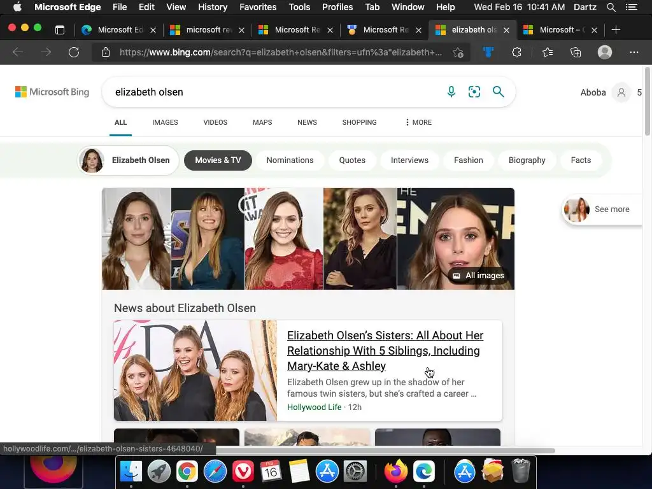
Task: Click the Elizabeth Olsen profile chip
Action: (x=128, y=160)
